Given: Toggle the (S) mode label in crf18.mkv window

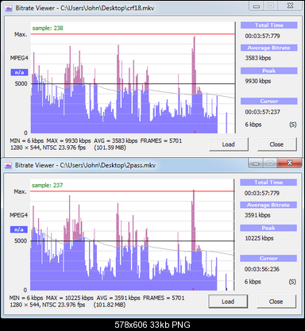Looking at the screenshot, I should (x=293, y=125).
